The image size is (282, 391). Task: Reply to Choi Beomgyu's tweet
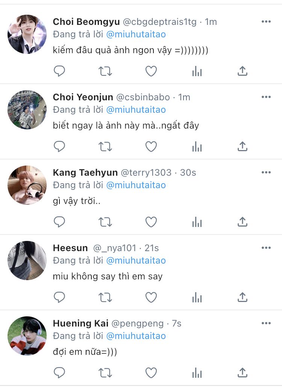click(59, 71)
